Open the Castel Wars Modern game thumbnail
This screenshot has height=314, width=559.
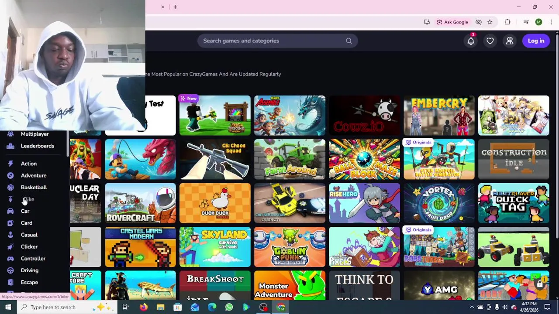(140, 247)
